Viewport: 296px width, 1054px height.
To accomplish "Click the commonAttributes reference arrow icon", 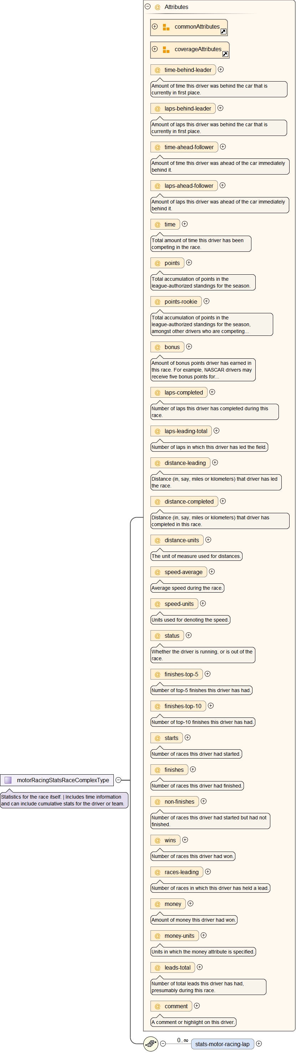I will (x=223, y=31).
